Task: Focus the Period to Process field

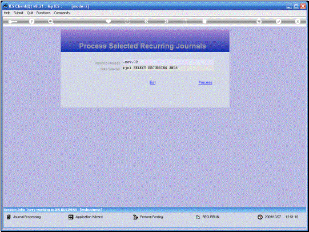Action: pyautogui.click(x=168, y=62)
